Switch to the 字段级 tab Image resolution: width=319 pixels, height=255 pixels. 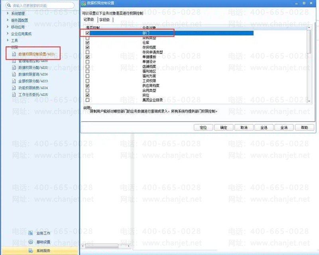click(104, 20)
